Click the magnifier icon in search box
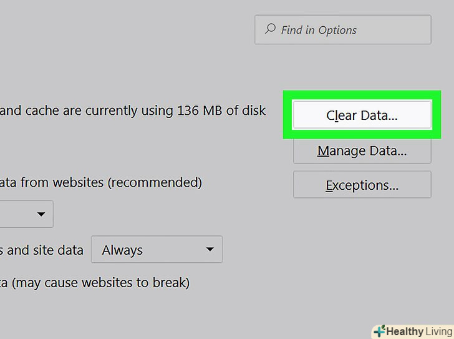454x339 pixels. pyautogui.click(x=271, y=29)
